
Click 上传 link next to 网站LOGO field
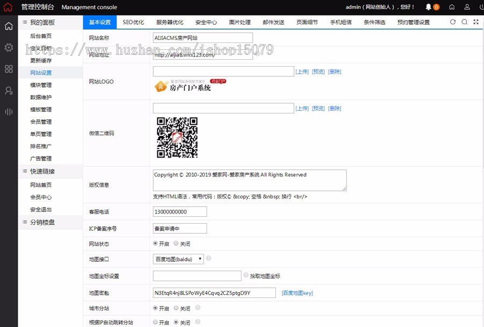coord(302,72)
